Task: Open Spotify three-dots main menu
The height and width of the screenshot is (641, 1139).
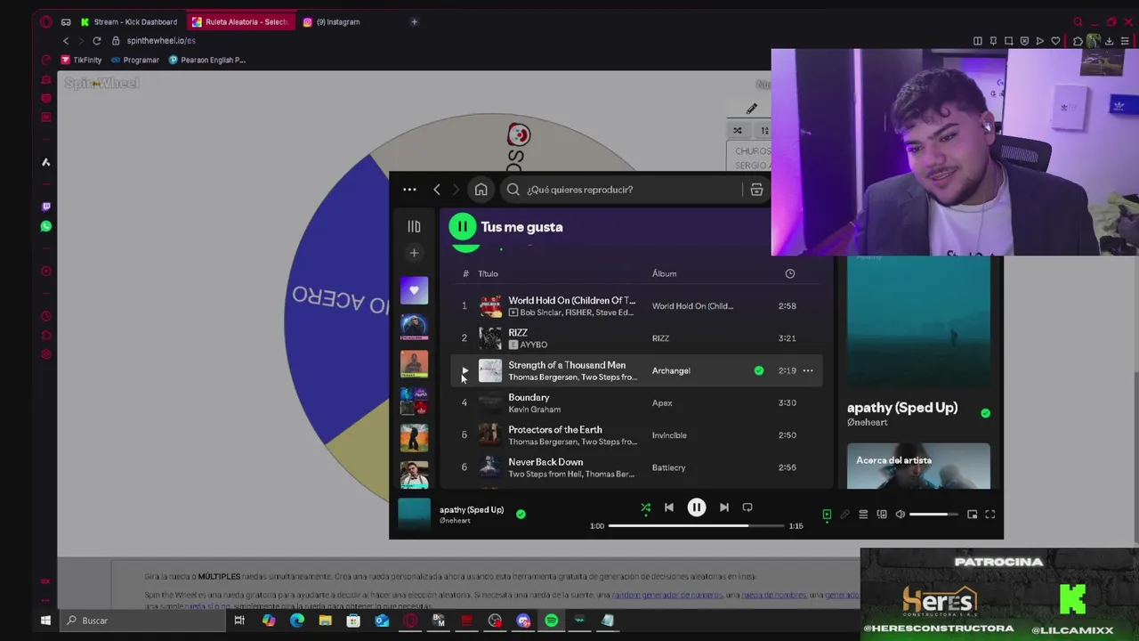Action: tap(409, 190)
